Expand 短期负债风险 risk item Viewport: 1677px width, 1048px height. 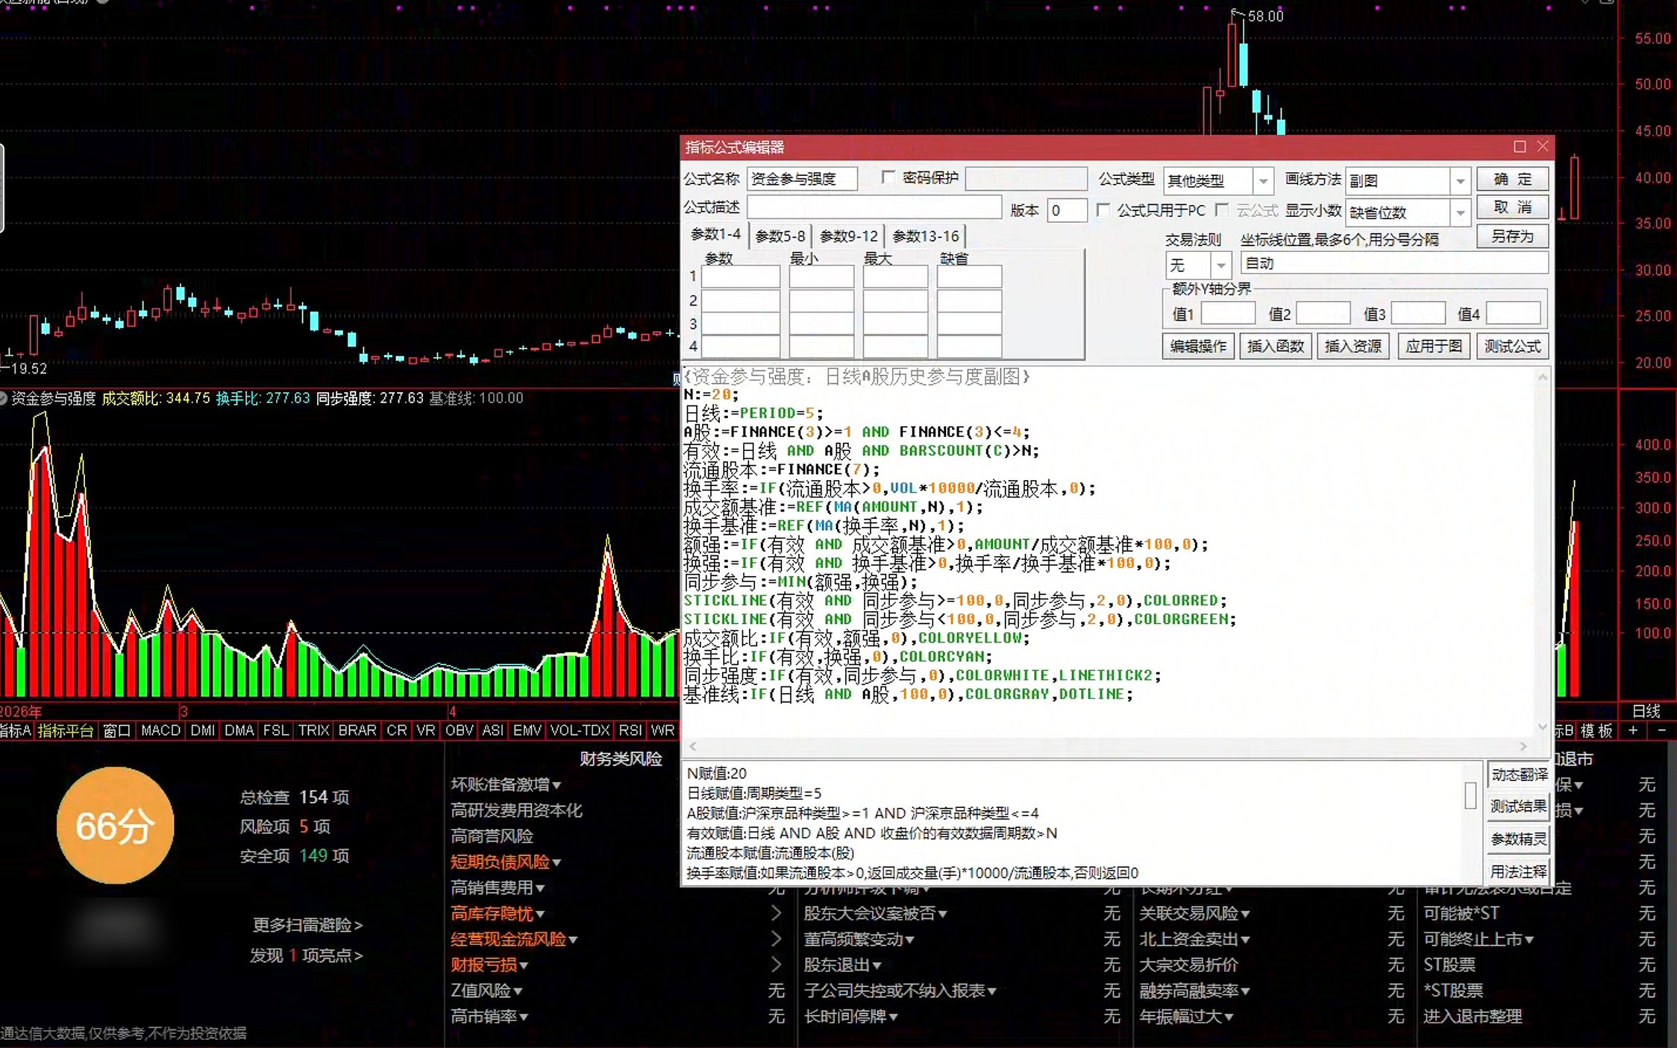coord(506,862)
